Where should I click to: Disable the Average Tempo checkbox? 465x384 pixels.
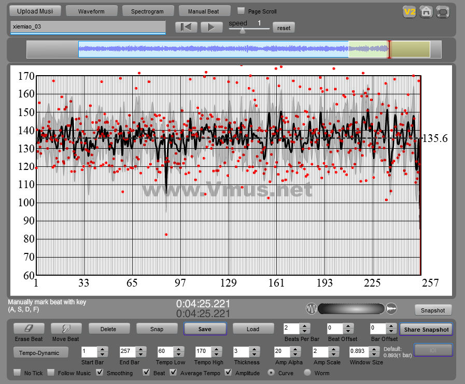pyautogui.click(x=174, y=373)
